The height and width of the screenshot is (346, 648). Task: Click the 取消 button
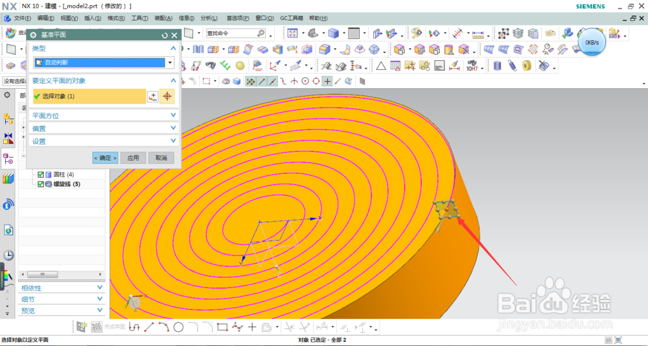pyautogui.click(x=161, y=158)
